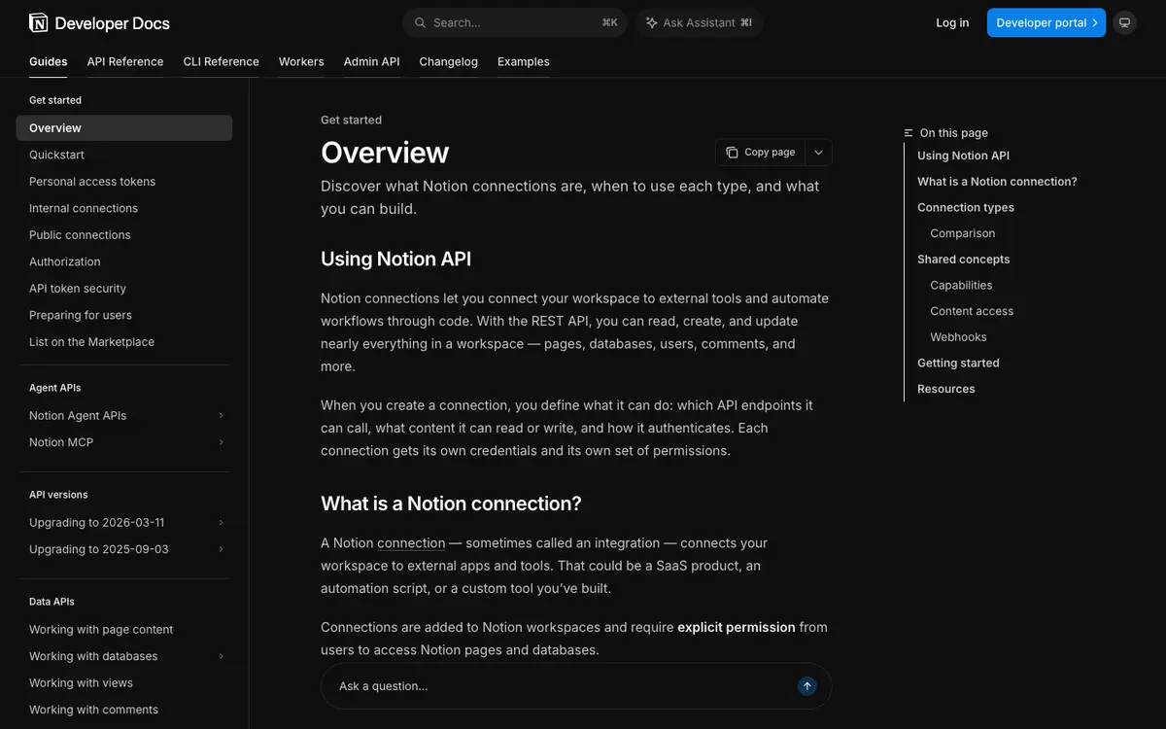The height and width of the screenshot is (729, 1166).
Task: Send question with the arrow-up button
Action: (x=807, y=686)
